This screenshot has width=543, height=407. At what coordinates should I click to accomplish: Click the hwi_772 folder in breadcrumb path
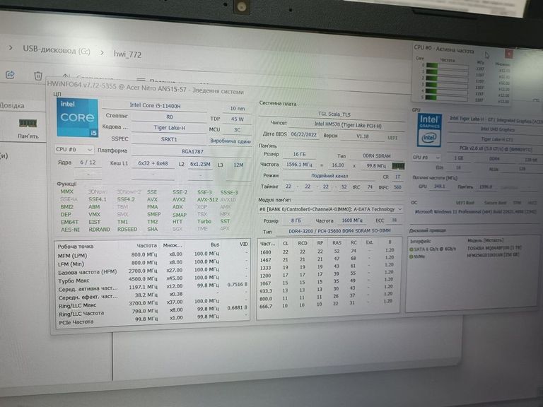(x=127, y=52)
